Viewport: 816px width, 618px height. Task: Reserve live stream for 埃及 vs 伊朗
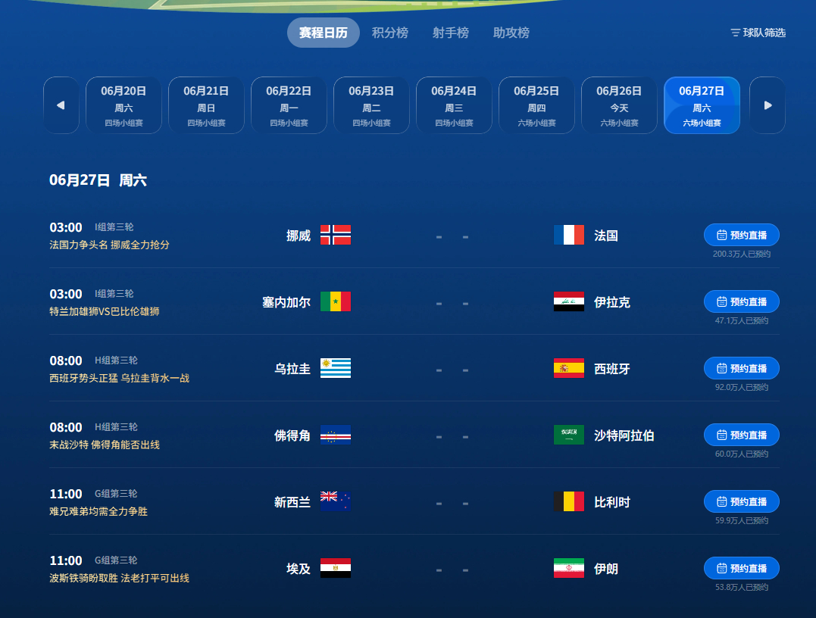(x=742, y=568)
